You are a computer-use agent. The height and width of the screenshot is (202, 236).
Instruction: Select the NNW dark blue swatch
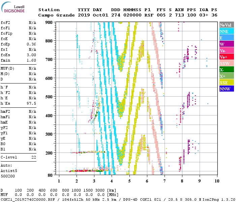point(227,89)
